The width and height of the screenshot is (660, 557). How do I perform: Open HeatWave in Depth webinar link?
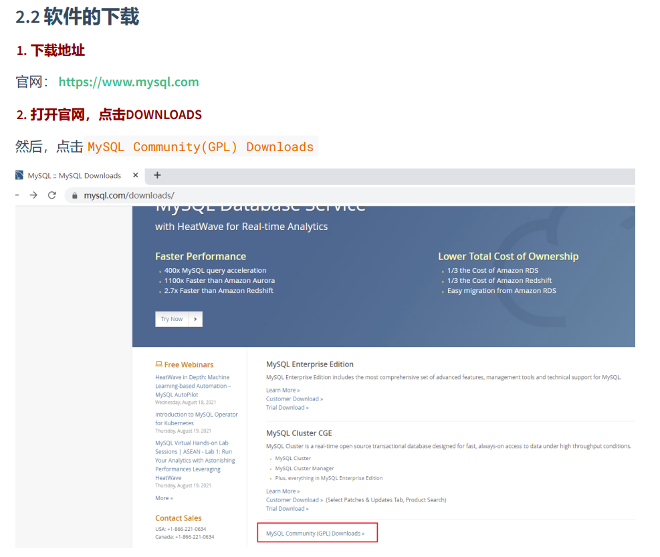point(193,386)
